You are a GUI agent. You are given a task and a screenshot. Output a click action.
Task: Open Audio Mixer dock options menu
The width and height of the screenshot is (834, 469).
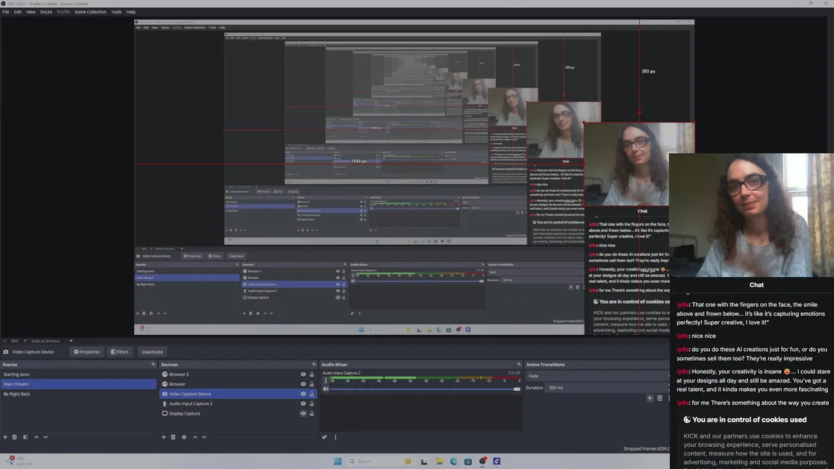pos(336,437)
